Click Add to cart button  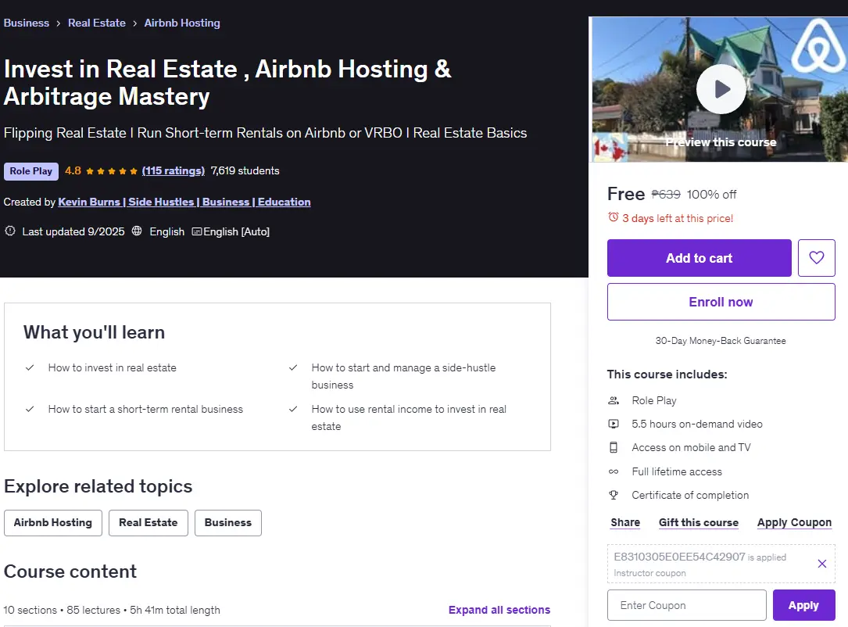700,258
